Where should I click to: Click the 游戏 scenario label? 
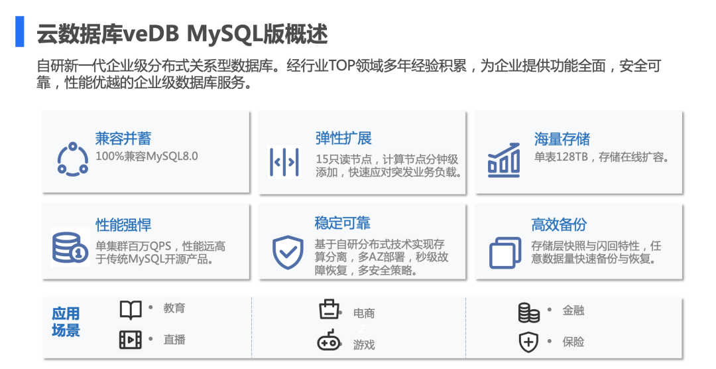click(x=364, y=344)
